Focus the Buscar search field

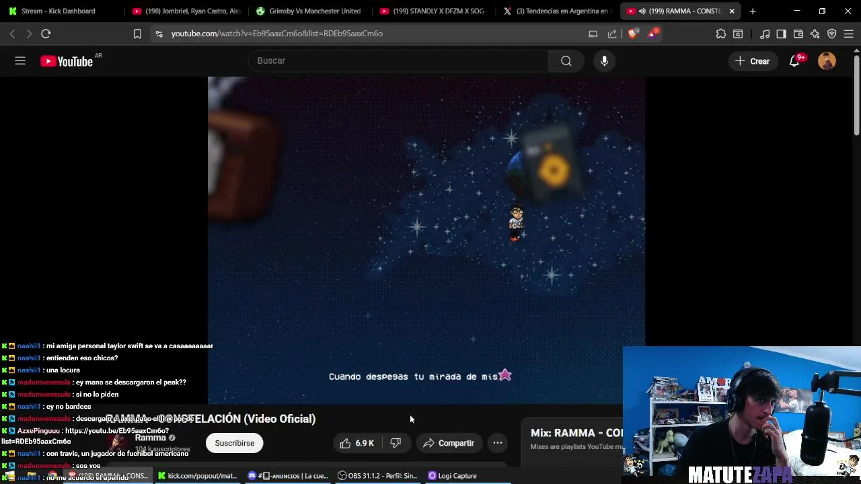398,61
